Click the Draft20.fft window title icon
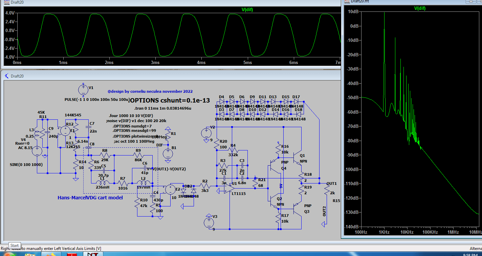The width and height of the screenshot is (482, 256). click(x=347, y=1)
